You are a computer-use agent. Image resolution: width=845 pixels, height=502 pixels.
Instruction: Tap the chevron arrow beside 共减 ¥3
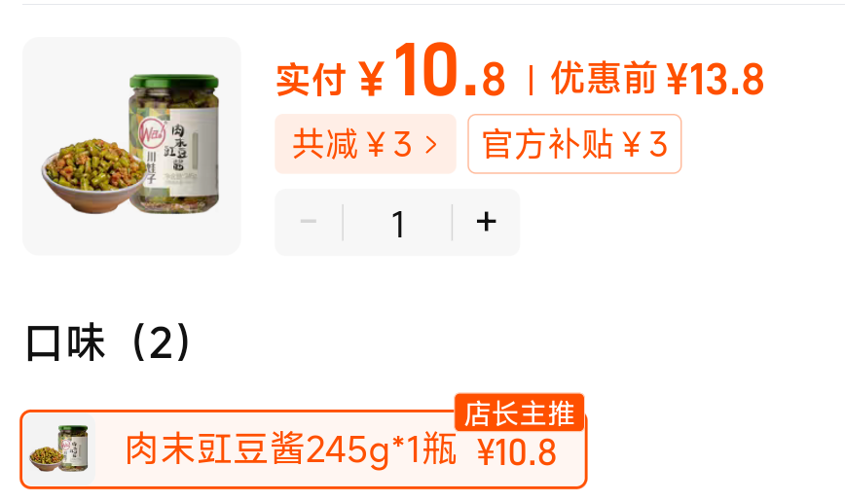pos(431,144)
